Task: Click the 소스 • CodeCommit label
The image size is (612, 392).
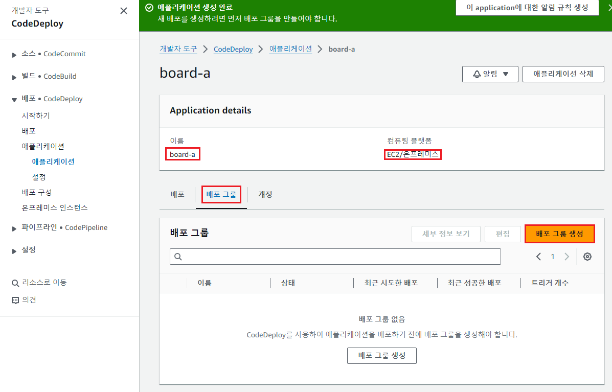Action: pyautogui.click(x=54, y=54)
